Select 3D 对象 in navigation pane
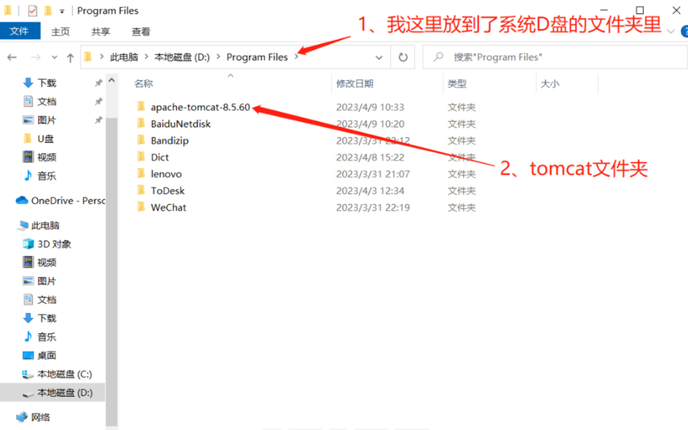Image resolution: width=688 pixels, height=430 pixels. pyautogui.click(x=54, y=244)
